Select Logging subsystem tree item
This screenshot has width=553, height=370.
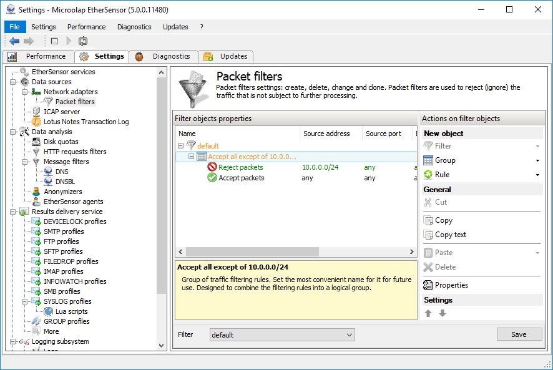60,341
